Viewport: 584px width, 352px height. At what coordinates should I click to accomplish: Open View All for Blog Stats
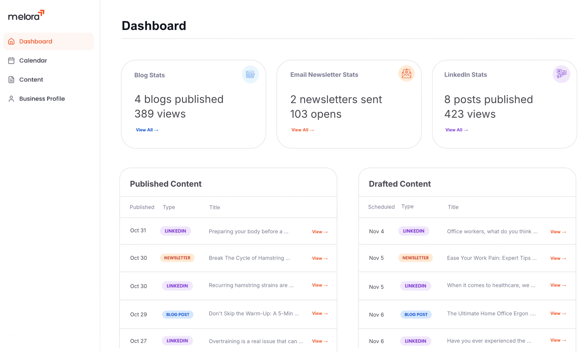(x=147, y=130)
